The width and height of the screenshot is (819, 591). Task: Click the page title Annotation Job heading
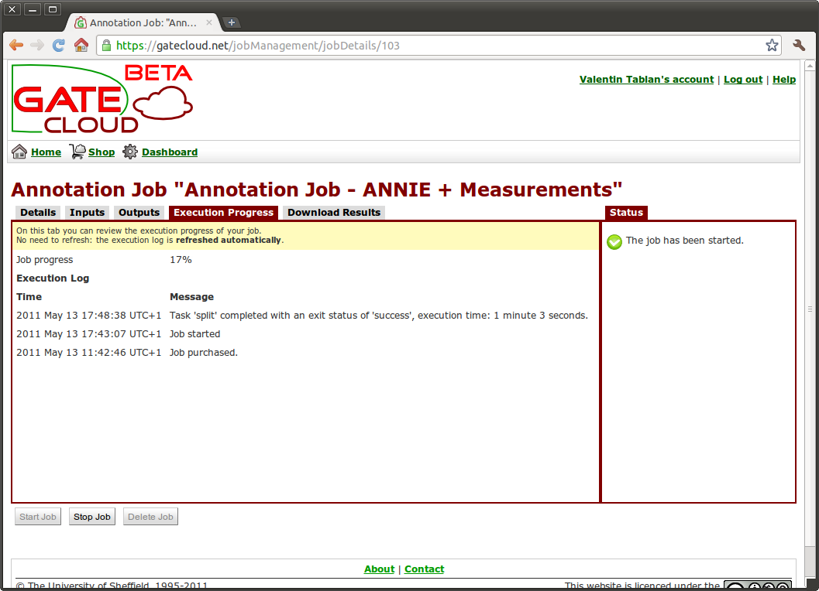click(317, 190)
